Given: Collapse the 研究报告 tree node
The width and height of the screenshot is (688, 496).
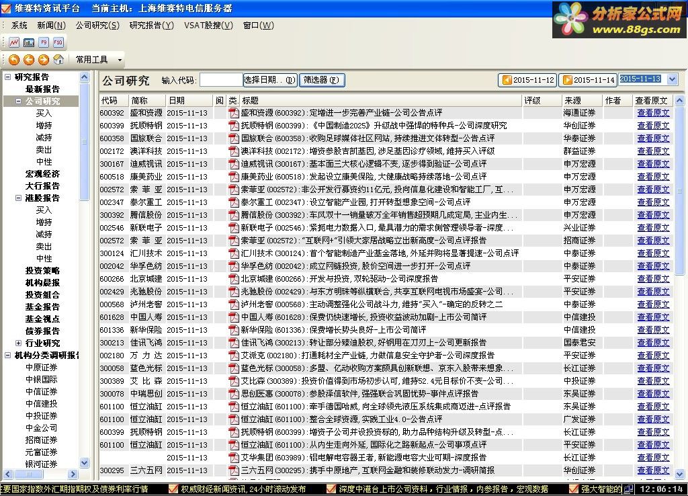Looking at the screenshot, I should 8,77.
